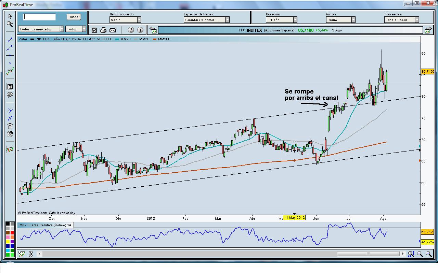The image size is (438, 273).
Task: Activate the magnifier zoom tool in left toolbar
Action: pyautogui.click(x=10, y=24)
